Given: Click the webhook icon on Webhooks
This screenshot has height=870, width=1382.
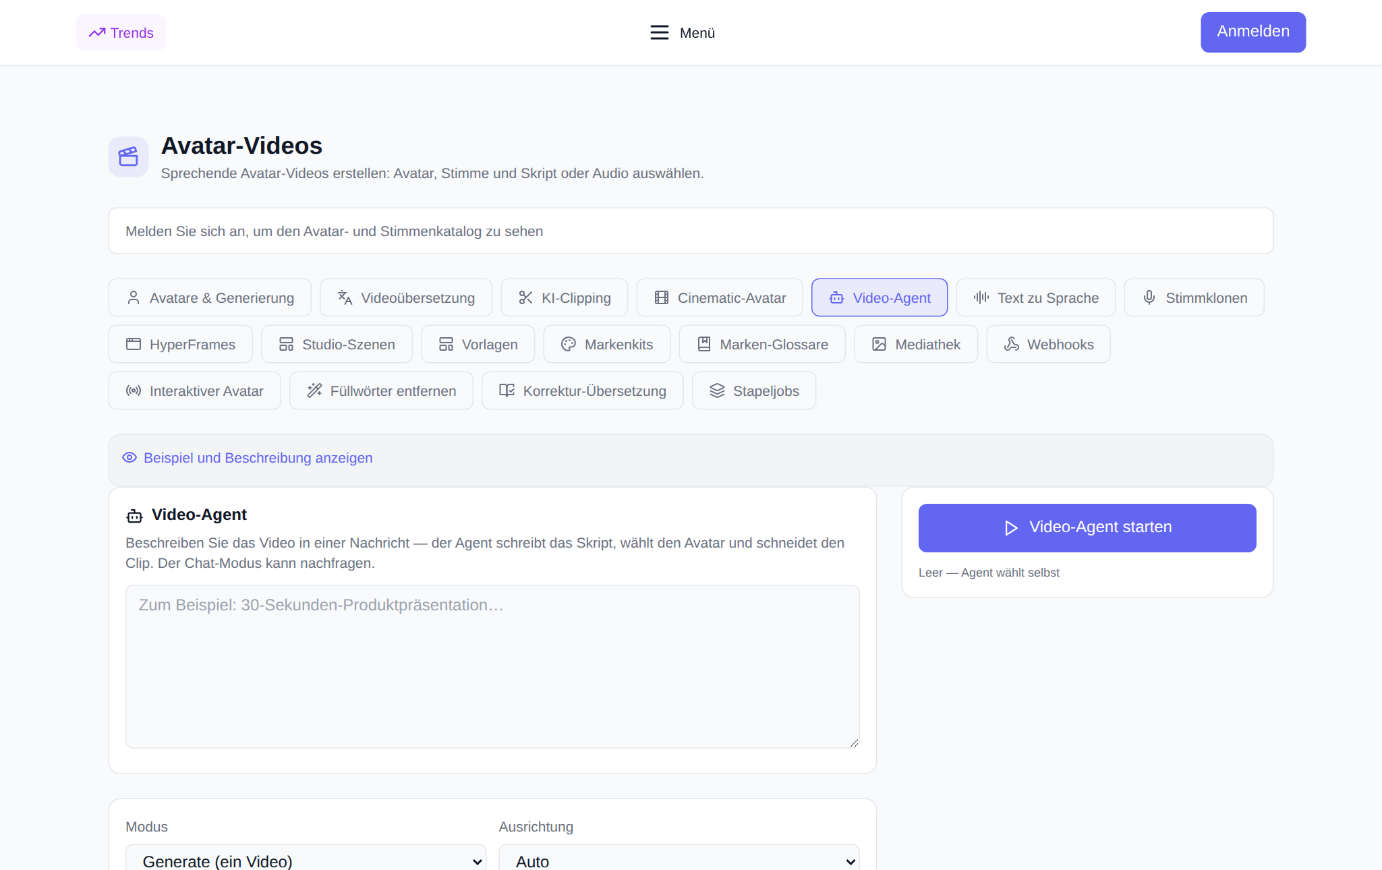Looking at the screenshot, I should click(1011, 344).
